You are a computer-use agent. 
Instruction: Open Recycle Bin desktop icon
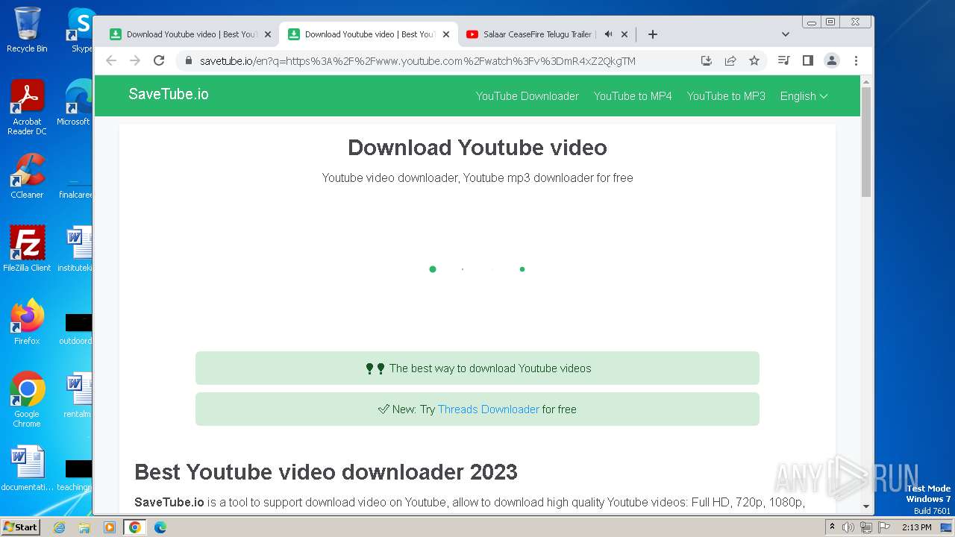pos(27,30)
